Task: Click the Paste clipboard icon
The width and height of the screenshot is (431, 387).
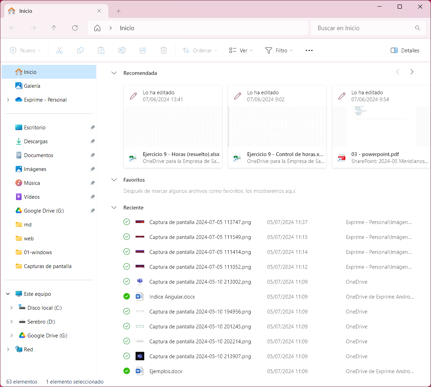Action: [101, 50]
